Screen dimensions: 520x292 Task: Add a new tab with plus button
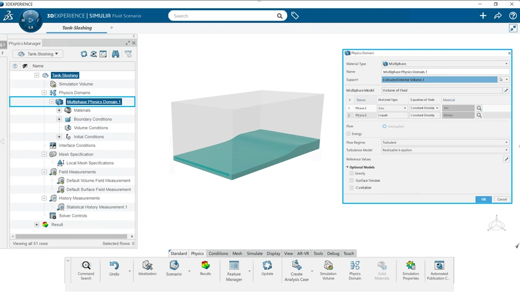tap(112, 28)
